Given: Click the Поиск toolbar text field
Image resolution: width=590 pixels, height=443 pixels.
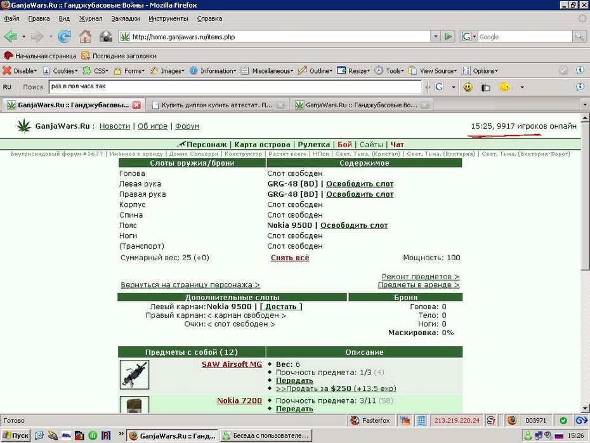Looking at the screenshot, I should [235, 86].
